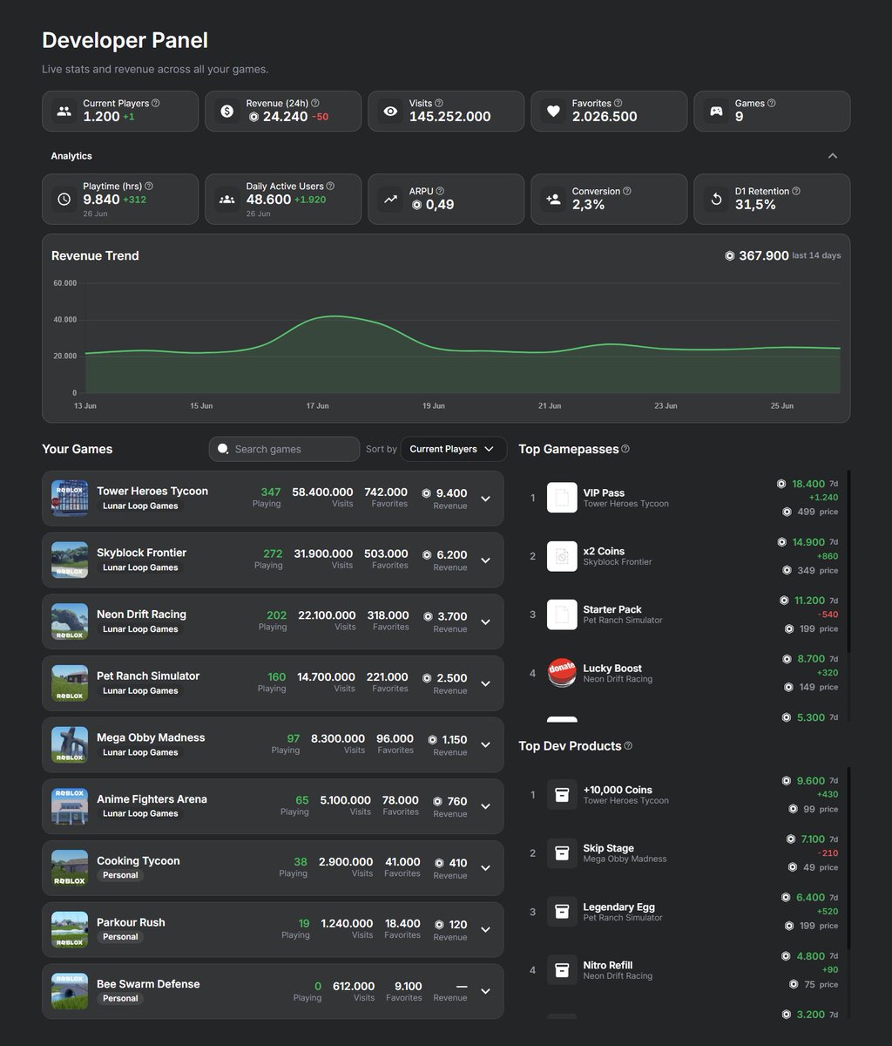Select the Legendary Egg dev product title

click(618, 907)
